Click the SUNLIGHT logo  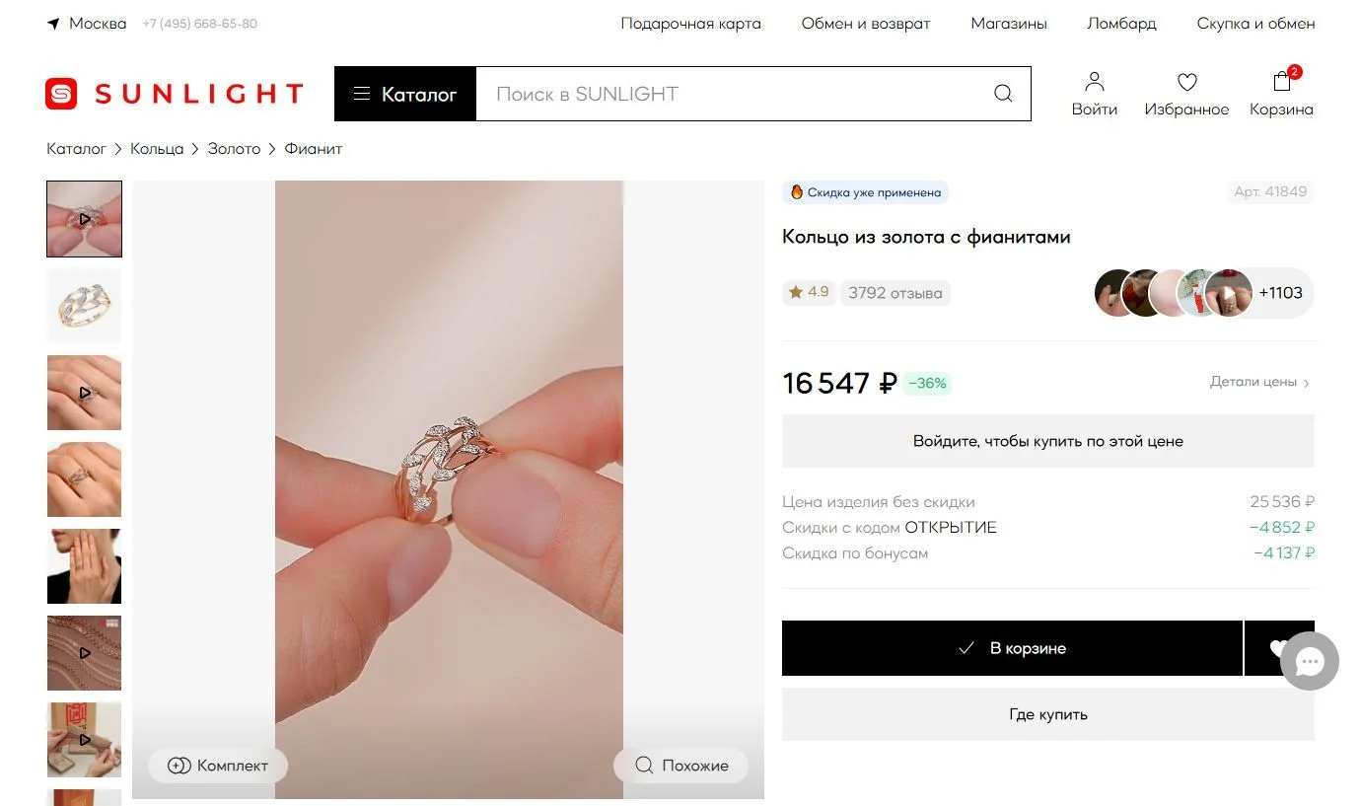click(x=175, y=94)
